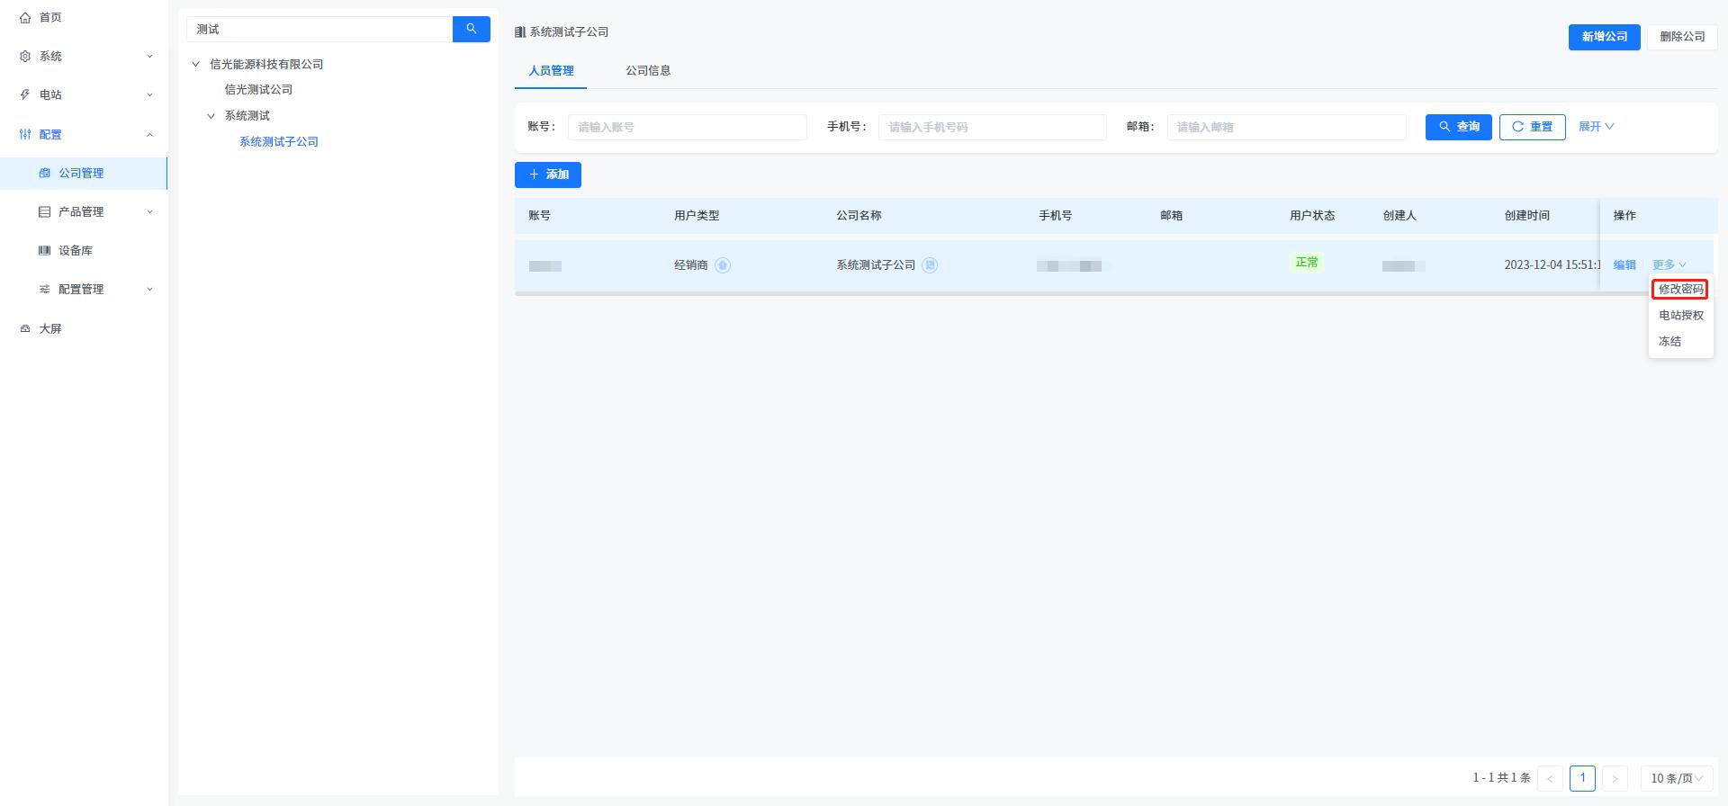Click the 设备库 barcode icon
The height and width of the screenshot is (806, 1728).
pos(44,250)
